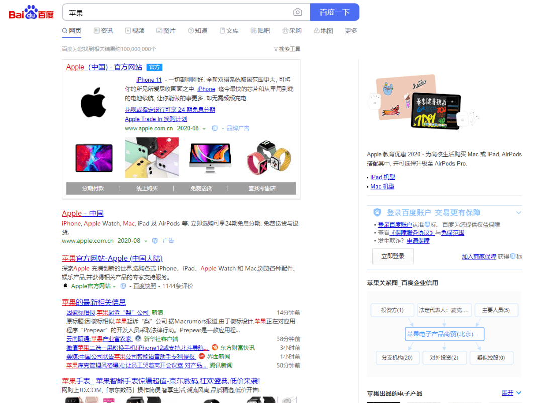This screenshot has width=543, height=403.
Task: Open the 免保范围 link
Action: (452, 233)
